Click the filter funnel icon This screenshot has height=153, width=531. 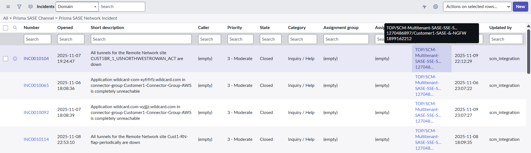[19, 7]
